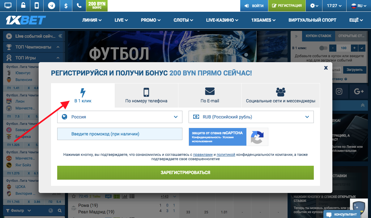Click the promo code input field
The image size is (371, 218).
120,134
